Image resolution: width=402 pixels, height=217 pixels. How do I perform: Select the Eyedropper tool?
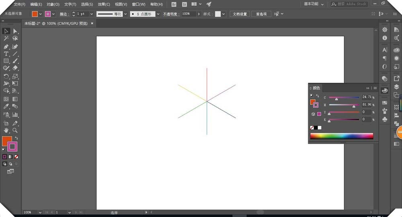coord(6,106)
